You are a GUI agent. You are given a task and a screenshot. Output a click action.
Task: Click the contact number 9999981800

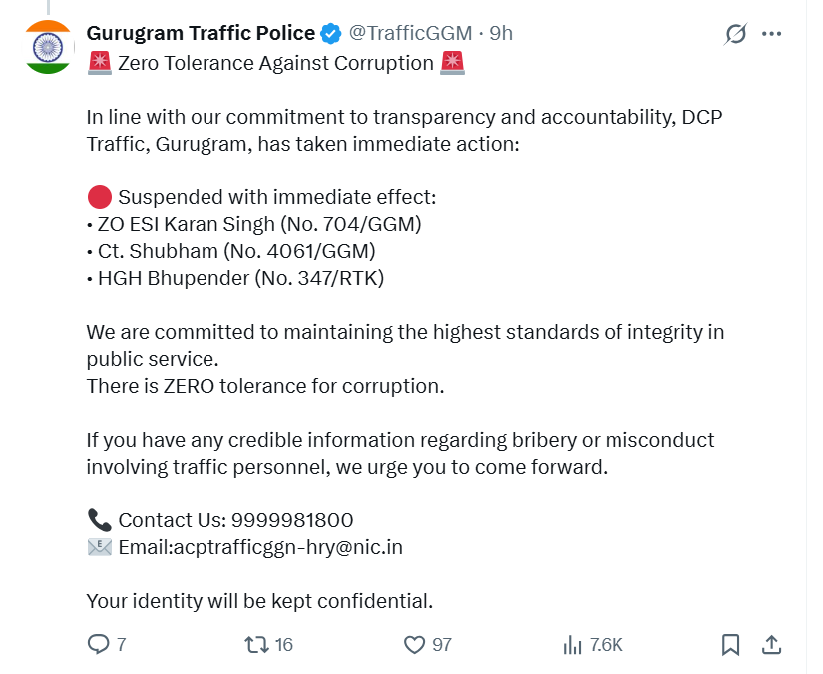[x=292, y=520]
